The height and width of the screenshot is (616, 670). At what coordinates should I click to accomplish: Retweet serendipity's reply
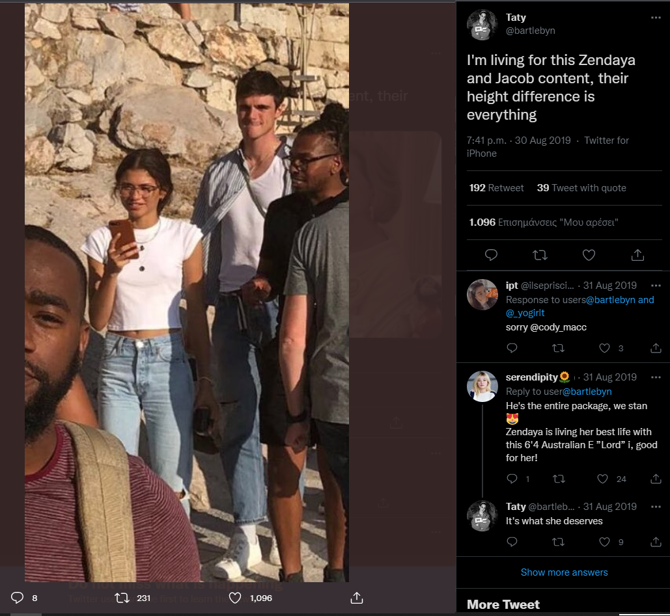558,479
